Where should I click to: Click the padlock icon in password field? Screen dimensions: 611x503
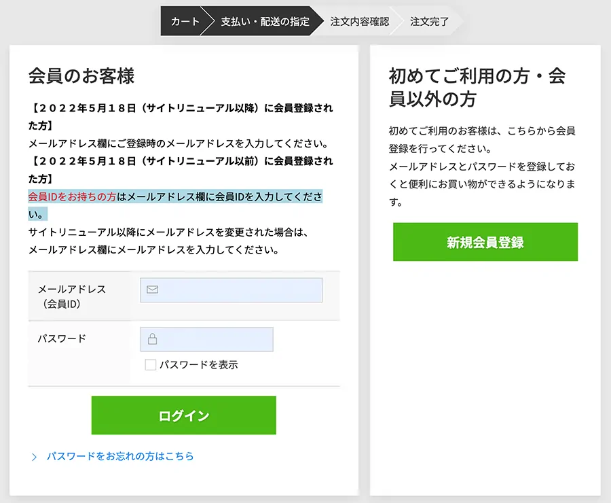[152, 339]
